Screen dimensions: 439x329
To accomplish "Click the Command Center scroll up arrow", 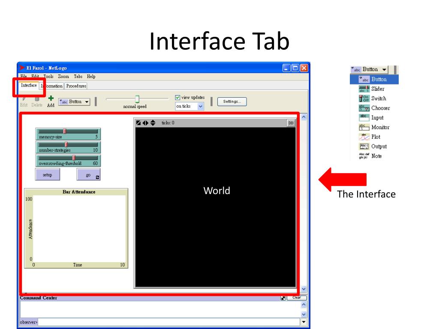I will tap(304, 305).
